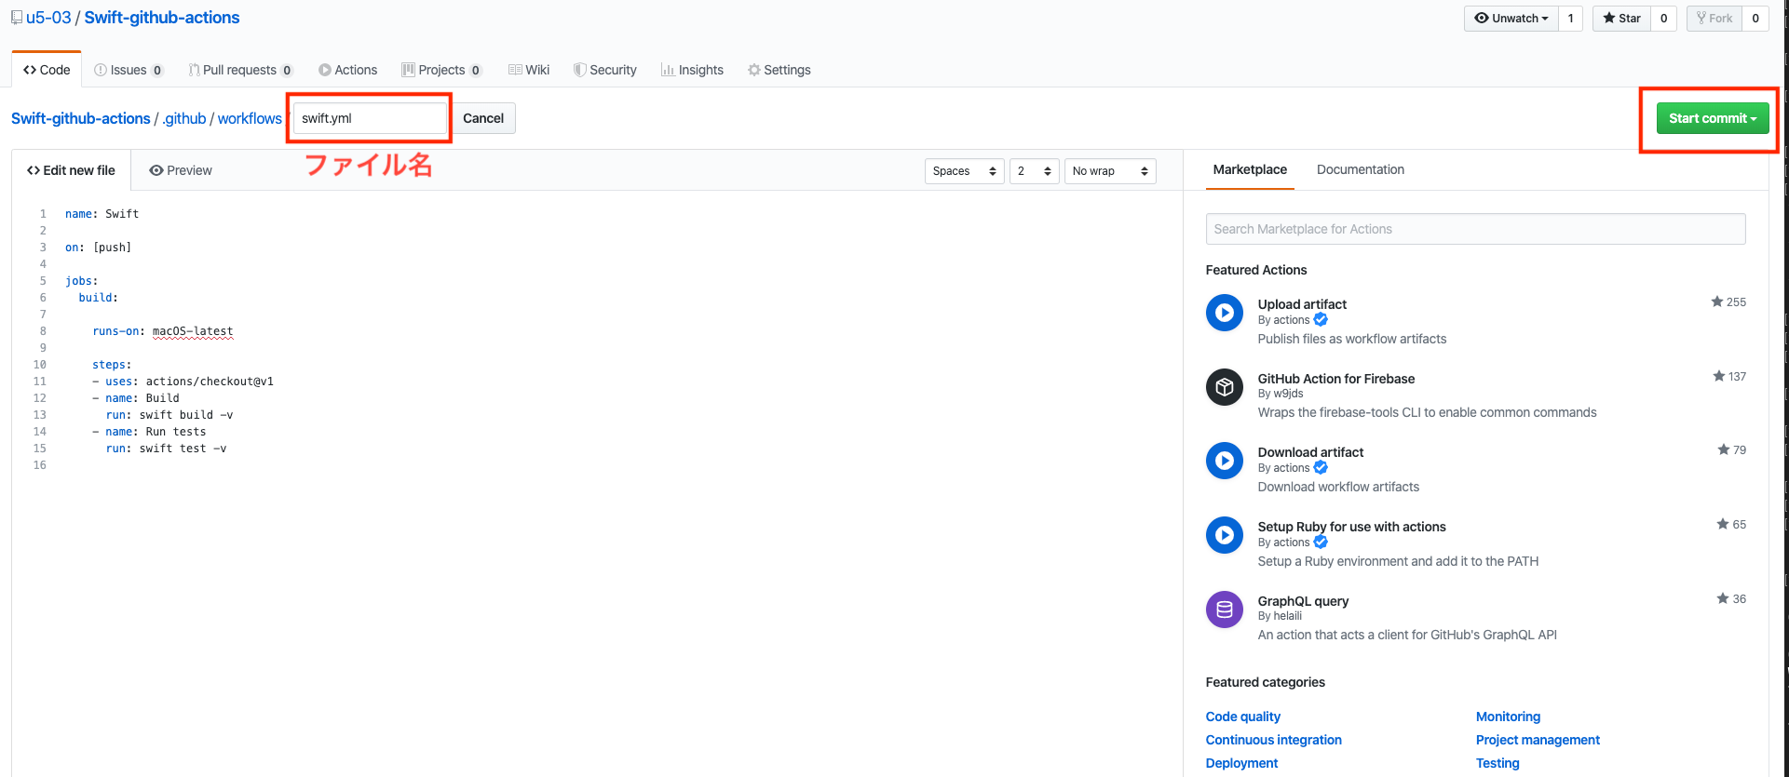Open the Upload artifact action title
Screen dimensions: 1789x777
point(1302,304)
